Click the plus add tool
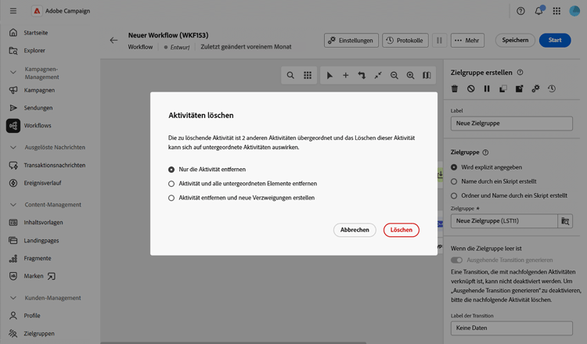Viewport: 587px width, 344px height. pos(345,75)
